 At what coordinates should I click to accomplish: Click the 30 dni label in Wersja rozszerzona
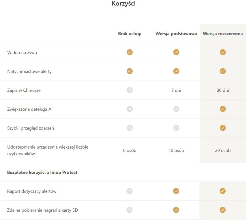[x=223, y=90]
